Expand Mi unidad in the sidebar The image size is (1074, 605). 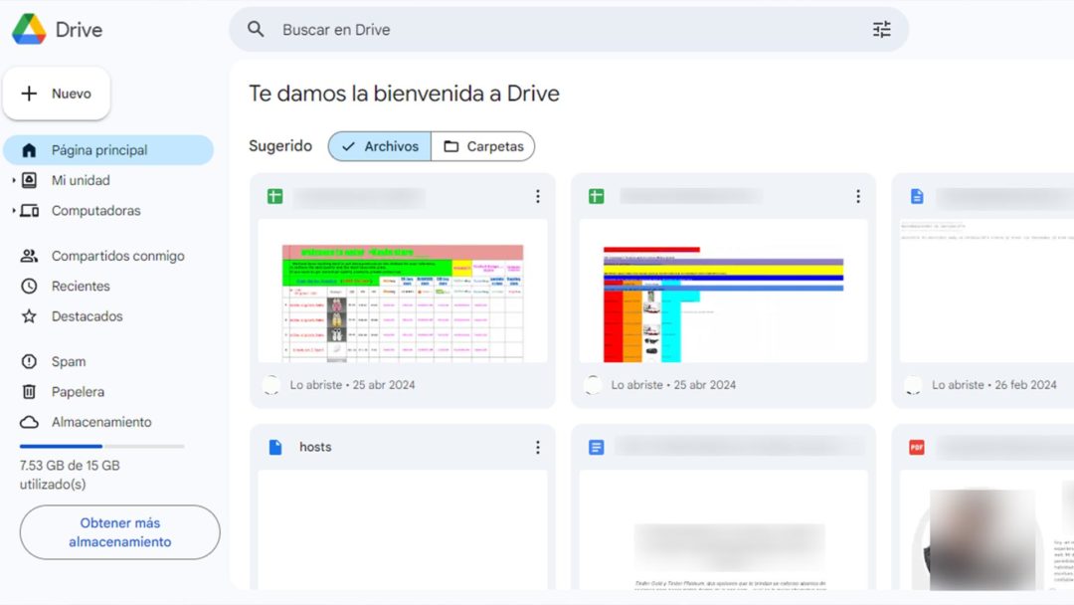coord(12,180)
